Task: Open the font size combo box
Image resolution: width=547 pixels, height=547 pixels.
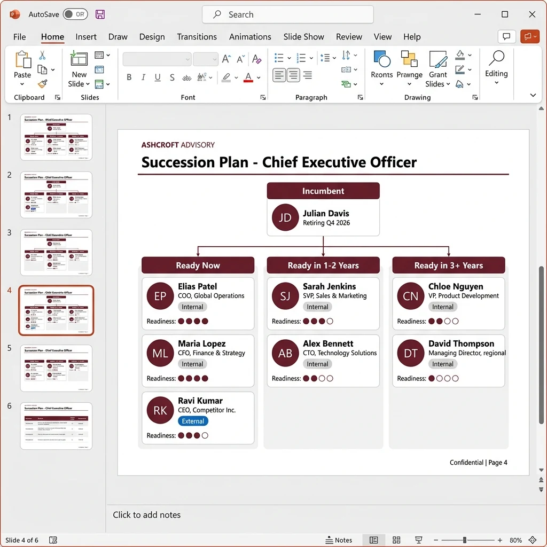Action: 206,59
